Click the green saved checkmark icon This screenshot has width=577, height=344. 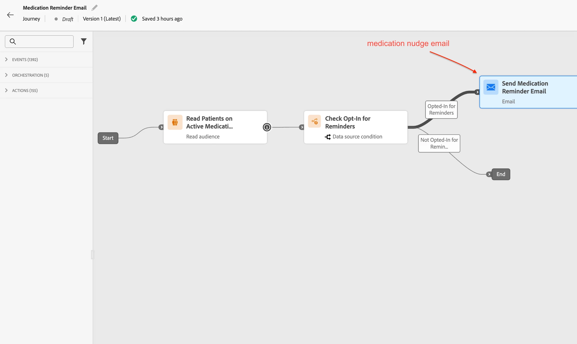134,19
